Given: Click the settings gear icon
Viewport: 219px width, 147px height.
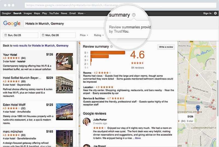Looking at the screenshot, I should (215, 13).
